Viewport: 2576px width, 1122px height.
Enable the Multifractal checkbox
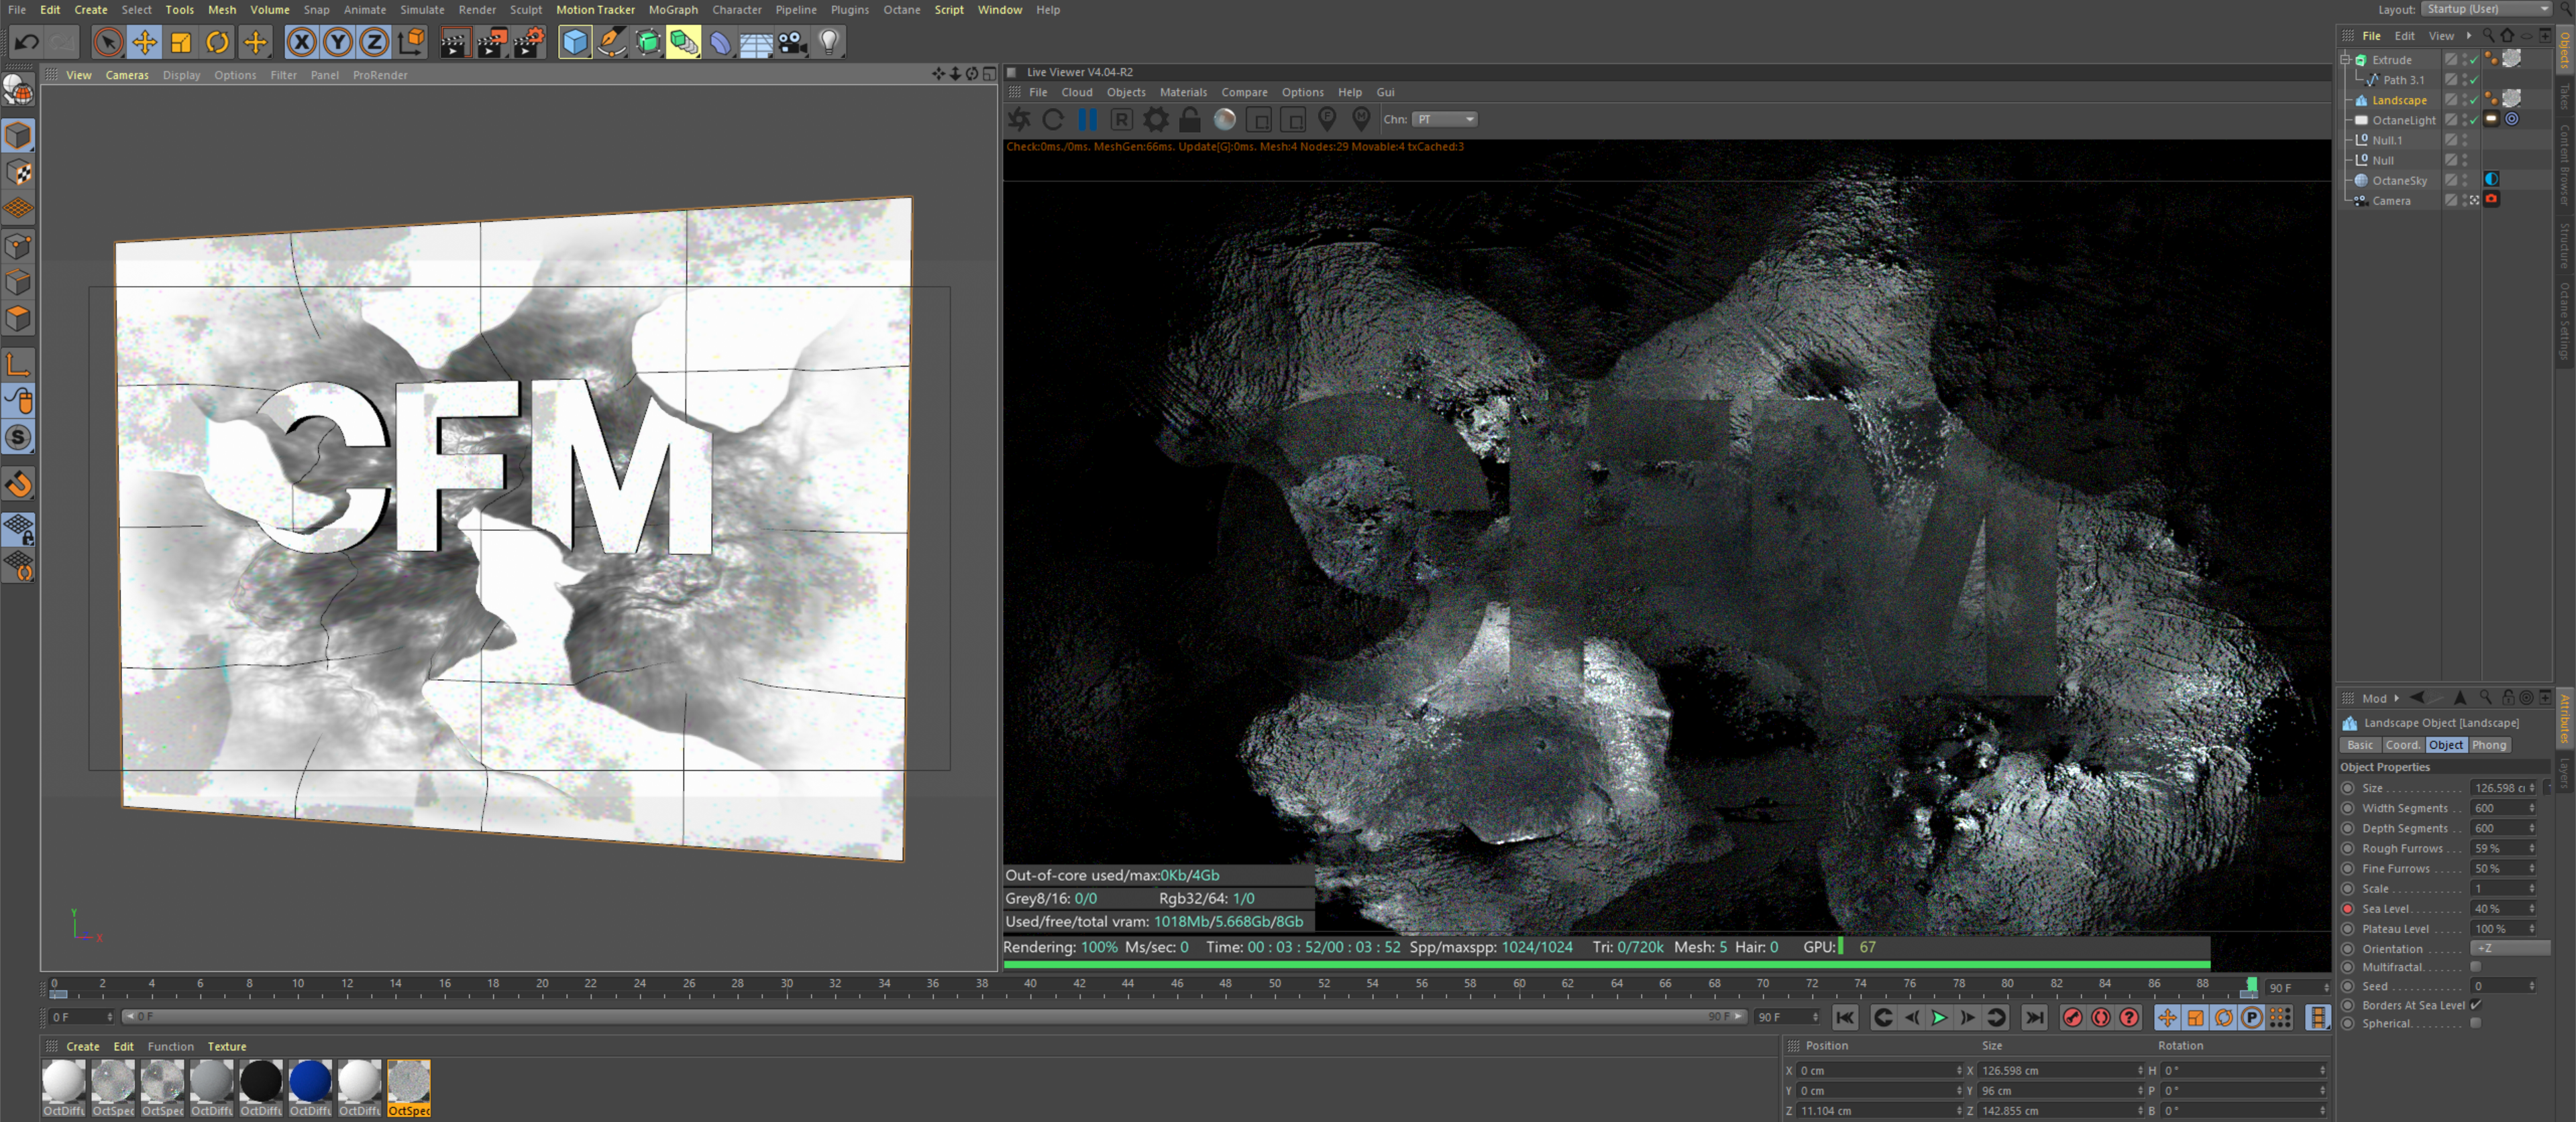pos(2475,967)
